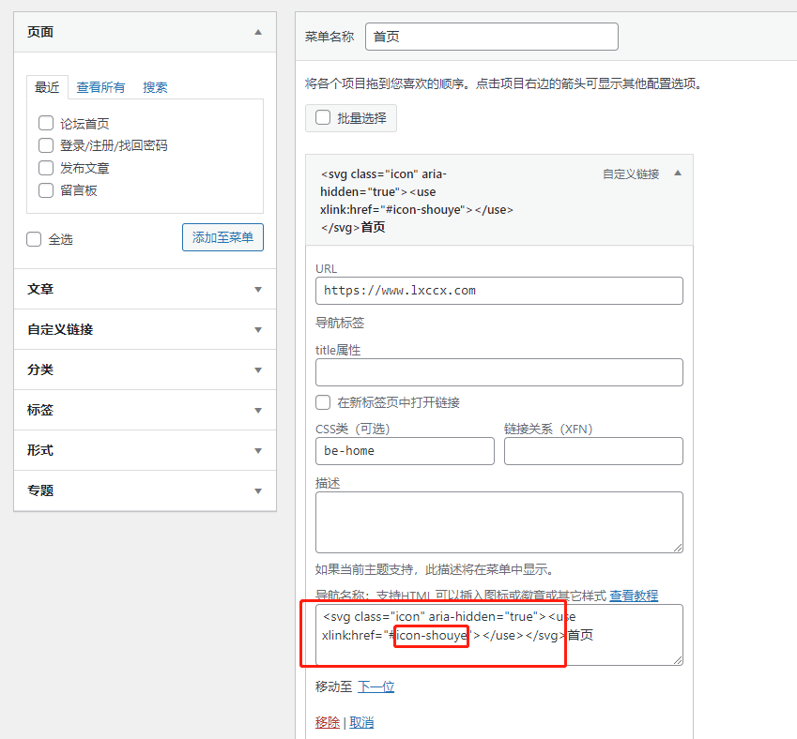Collapse the 页面 panel arrow
This screenshot has width=797, height=739.
(x=258, y=32)
